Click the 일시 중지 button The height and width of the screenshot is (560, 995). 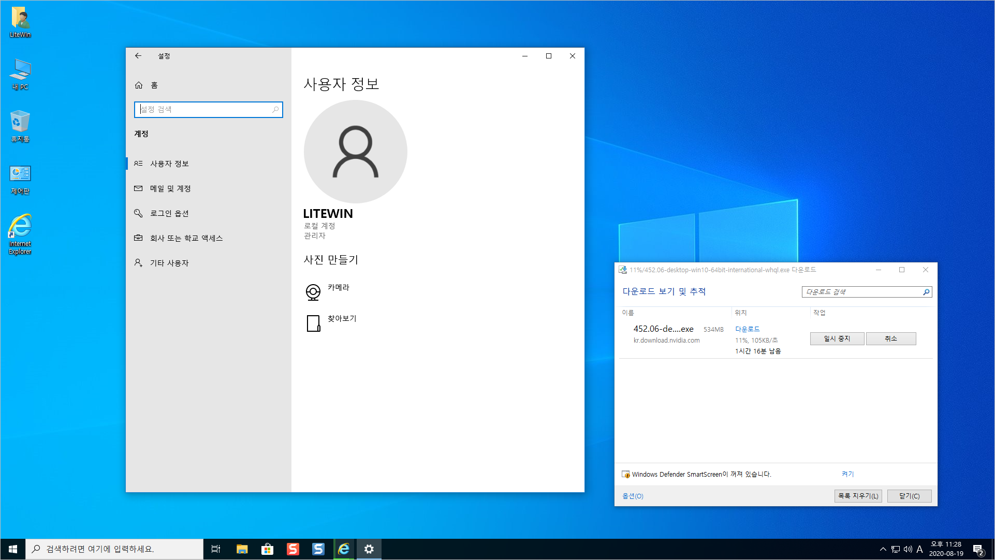tap(837, 338)
